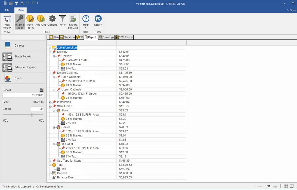The image size is (297, 190).
Task: Expand the Installation tree node
Action: click(x=50, y=102)
